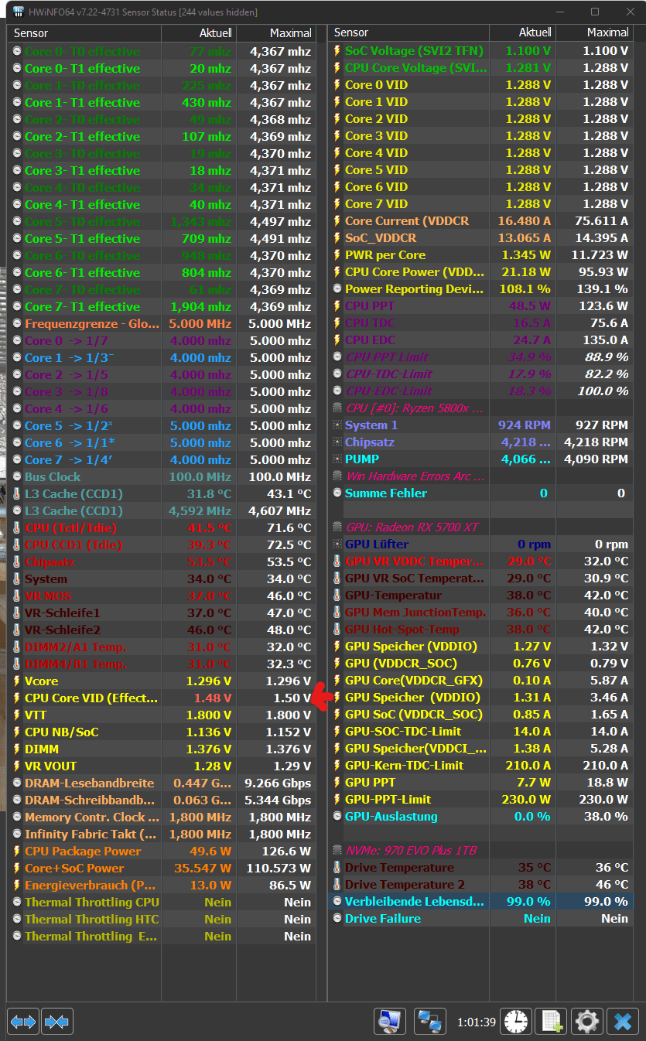Select the Infinity Fabric Takt row
646x1041 pixels.
point(162,835)
